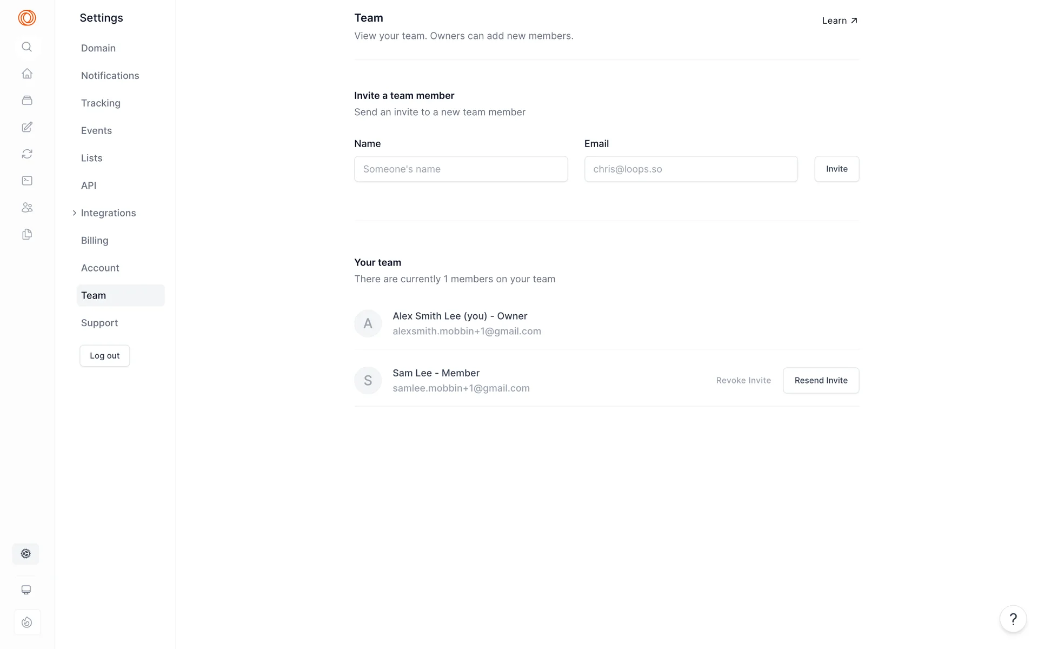Open the transactional terminal icon
This screenshot has width=1038, height=649.
pos(27,181)
